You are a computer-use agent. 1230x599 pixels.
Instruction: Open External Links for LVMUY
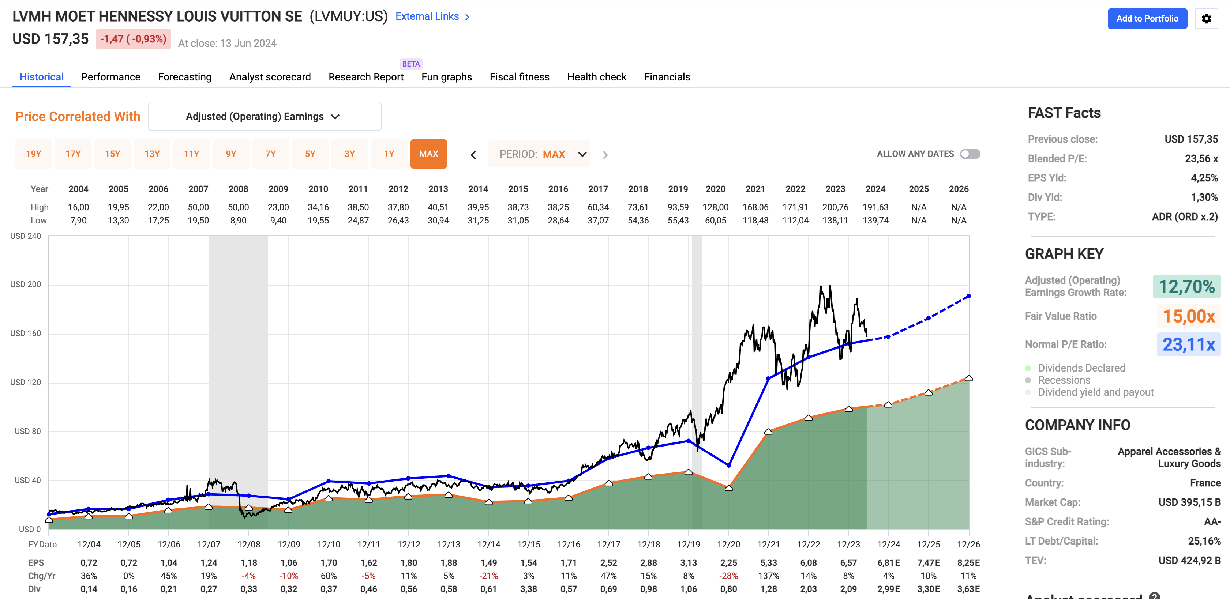click(427, 16)
